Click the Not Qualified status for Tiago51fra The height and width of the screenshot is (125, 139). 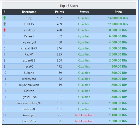coord(84,121)
